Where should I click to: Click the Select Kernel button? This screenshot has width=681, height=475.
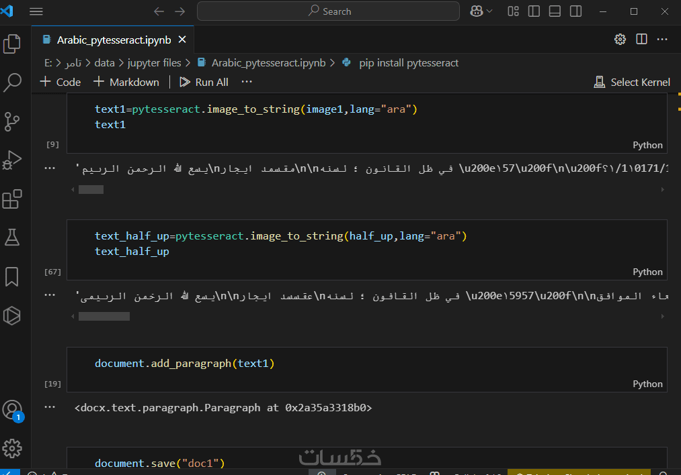click(x=632, y=82)
